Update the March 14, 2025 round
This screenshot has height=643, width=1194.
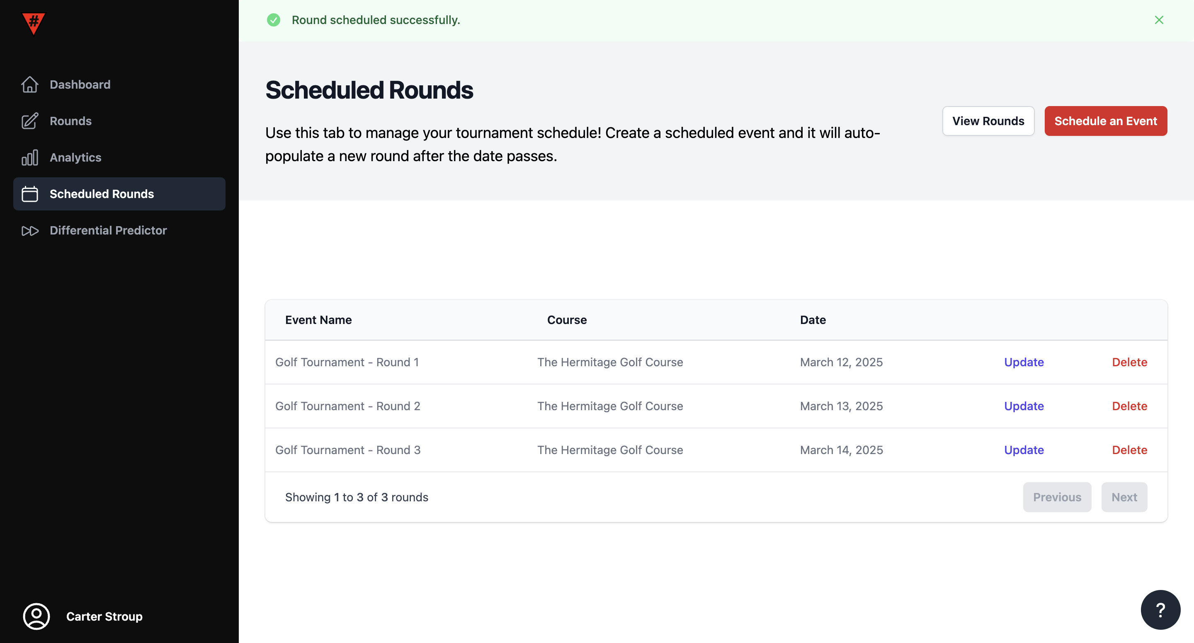[1024, 450]
